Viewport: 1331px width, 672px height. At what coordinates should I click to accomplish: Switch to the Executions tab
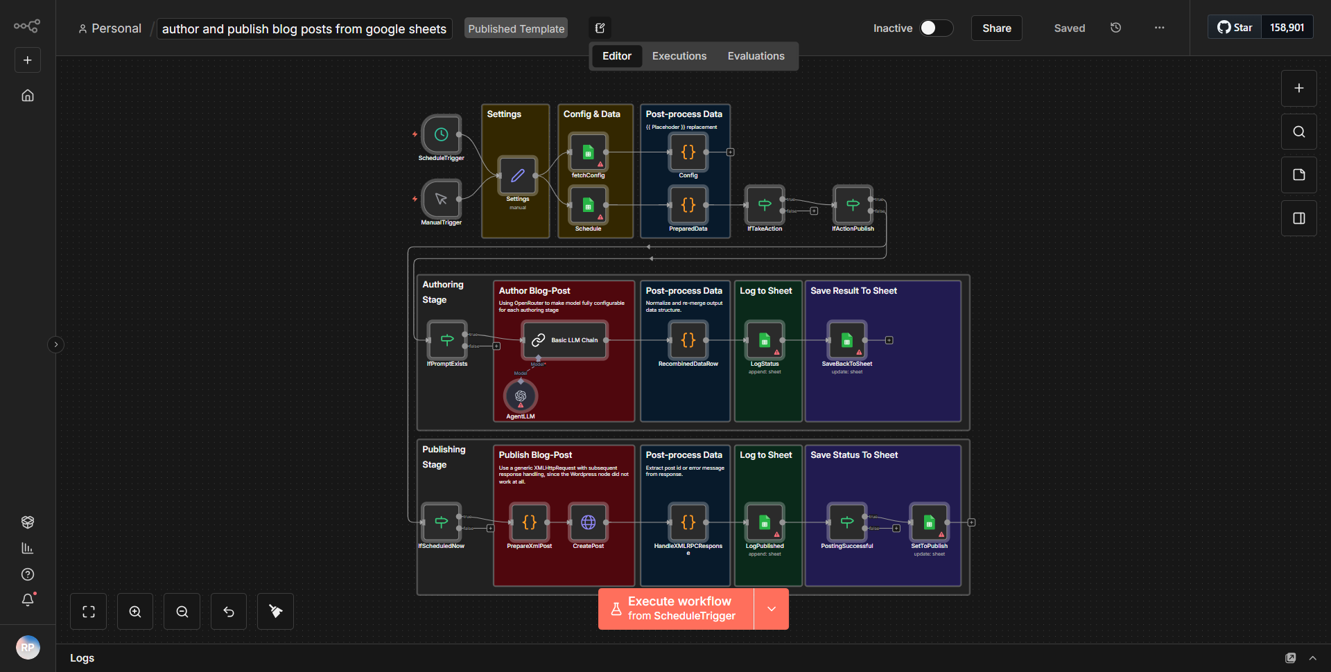679,56
